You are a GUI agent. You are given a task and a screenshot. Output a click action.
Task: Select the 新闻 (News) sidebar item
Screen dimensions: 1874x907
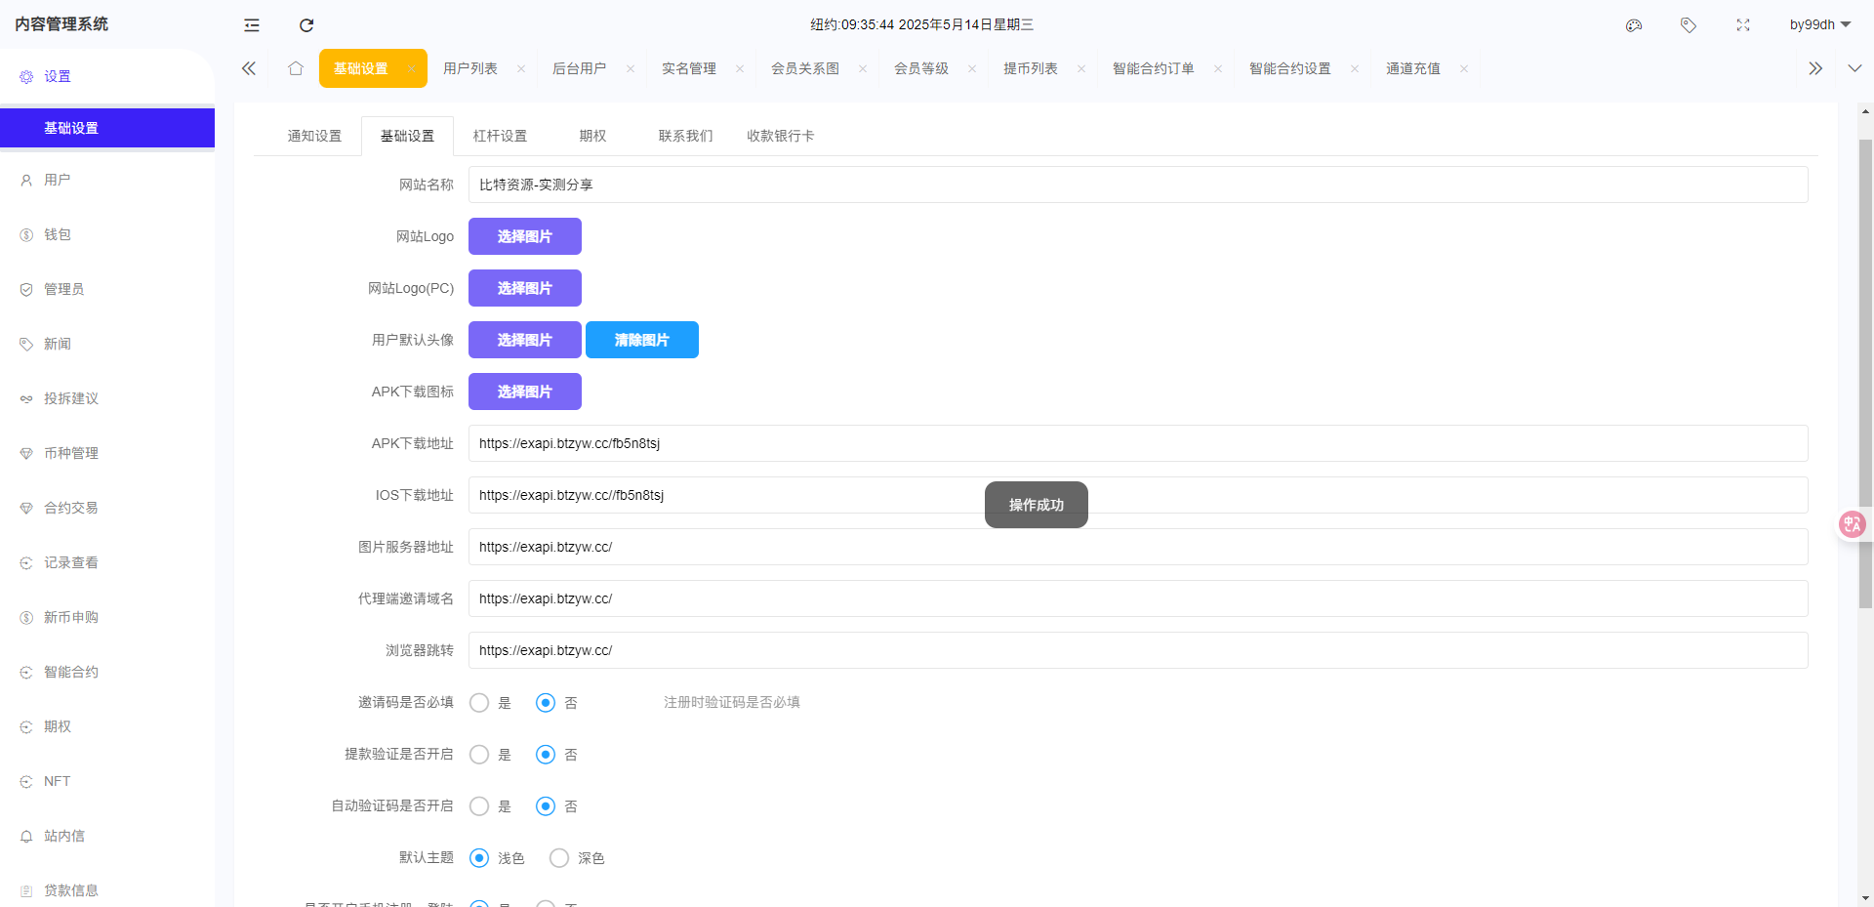coord(58,344)
